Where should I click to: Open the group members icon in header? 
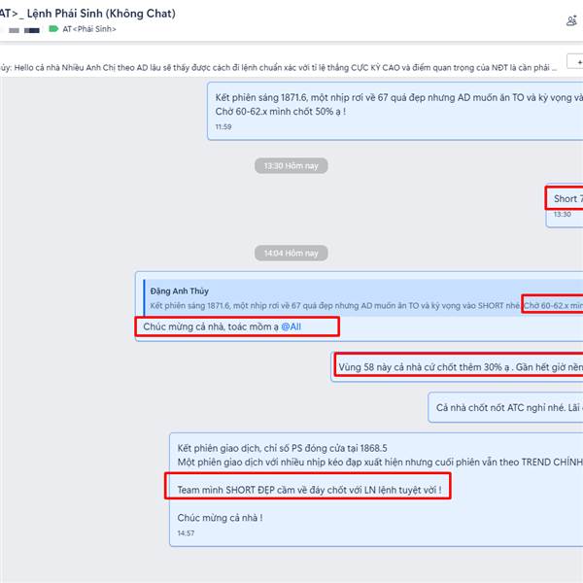click(x=571, y=20)
